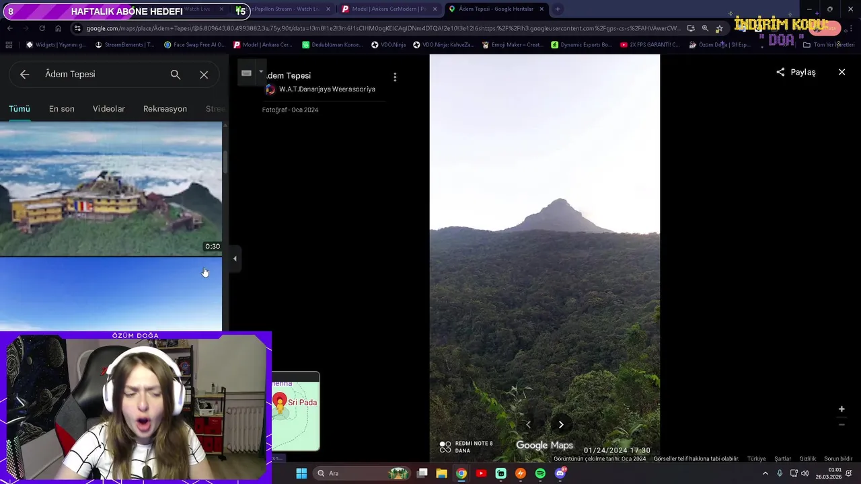
Task: Close the Âdem Tepesi Google Haritalar tab
Action: tap(541, 9)
